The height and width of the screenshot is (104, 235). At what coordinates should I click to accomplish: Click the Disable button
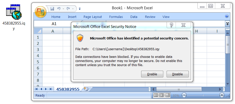pyautogui.click(x=178, y=74)
